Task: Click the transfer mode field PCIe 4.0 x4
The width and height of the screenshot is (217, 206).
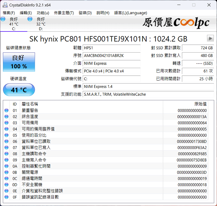Action: pos(112,71)
